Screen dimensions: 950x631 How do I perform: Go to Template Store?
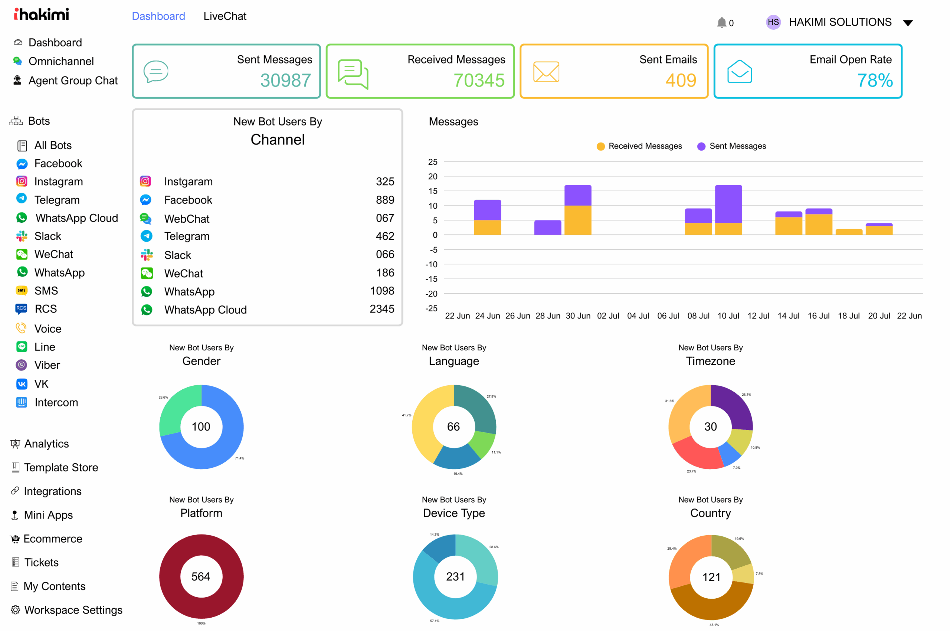[x=60, y=467]
